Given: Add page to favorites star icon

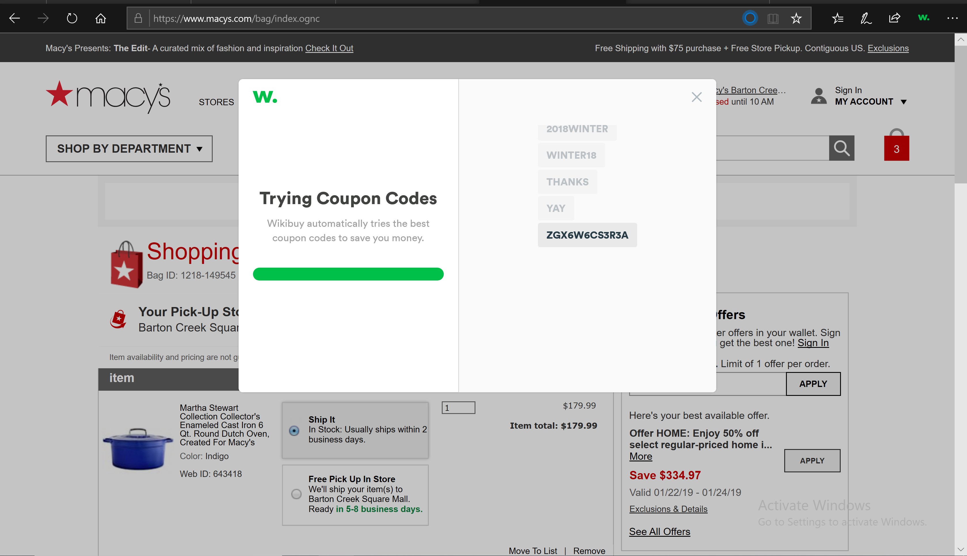Looking at the screenshot, I should (x=796, y=18).
